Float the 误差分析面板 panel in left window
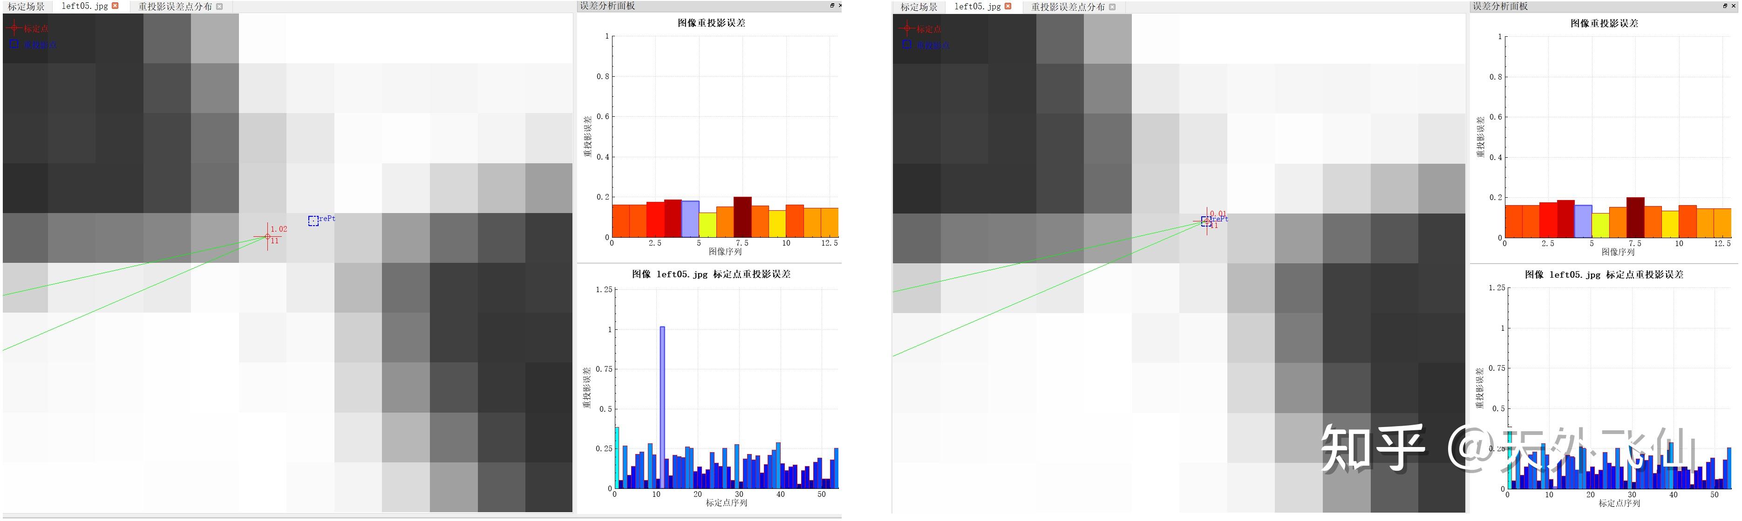The height and width of the screenshot is (521, 1742). (832, 6)
